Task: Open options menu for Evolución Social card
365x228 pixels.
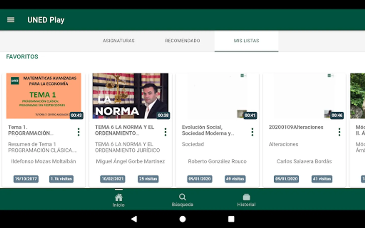Action: pos(252,132)
